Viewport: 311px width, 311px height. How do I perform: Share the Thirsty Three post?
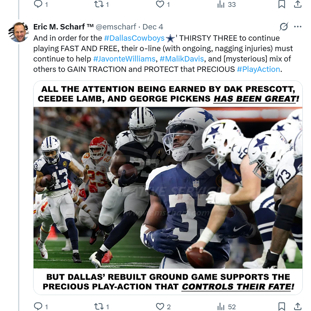click(297, 306)
